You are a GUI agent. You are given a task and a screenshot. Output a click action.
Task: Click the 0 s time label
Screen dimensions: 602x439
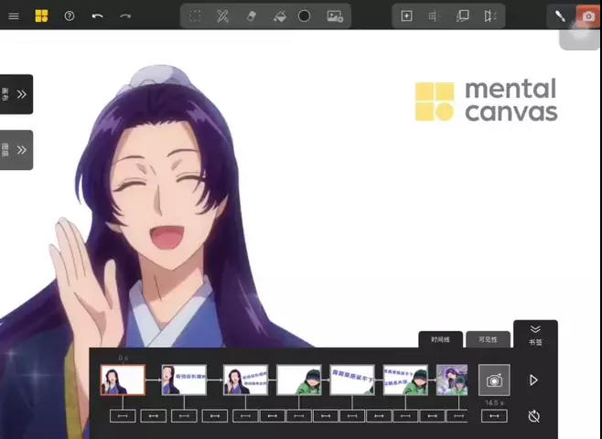tap(123, 358)
